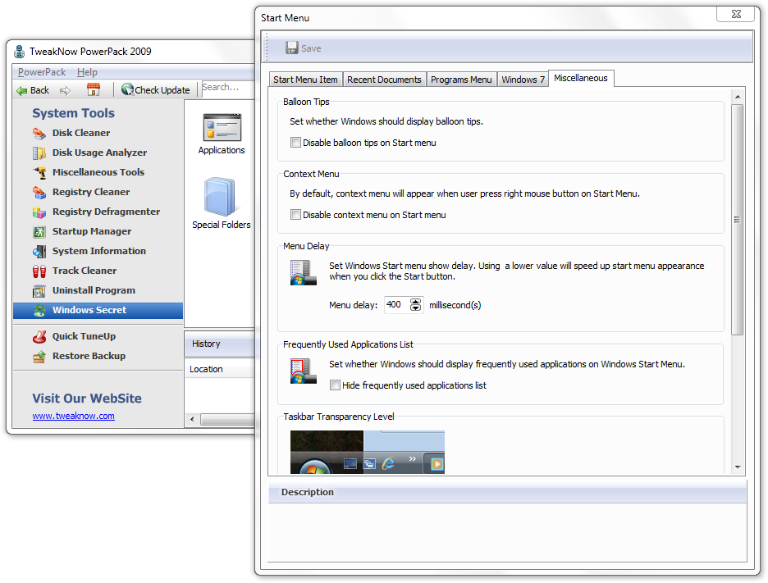Open the www.tweaknow.com link

point(74,416)
